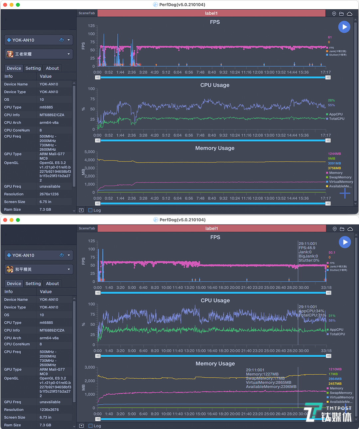Start recording with play button in top window

[344, 27]
